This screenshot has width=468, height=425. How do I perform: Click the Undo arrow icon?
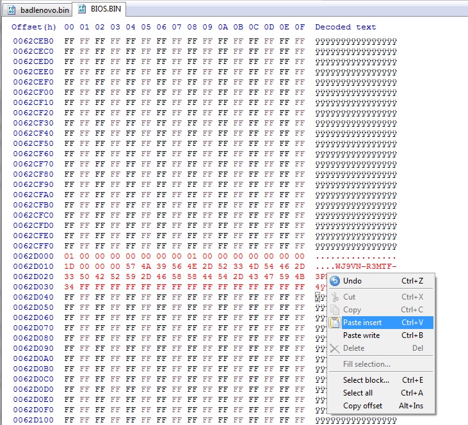point(335,281)
